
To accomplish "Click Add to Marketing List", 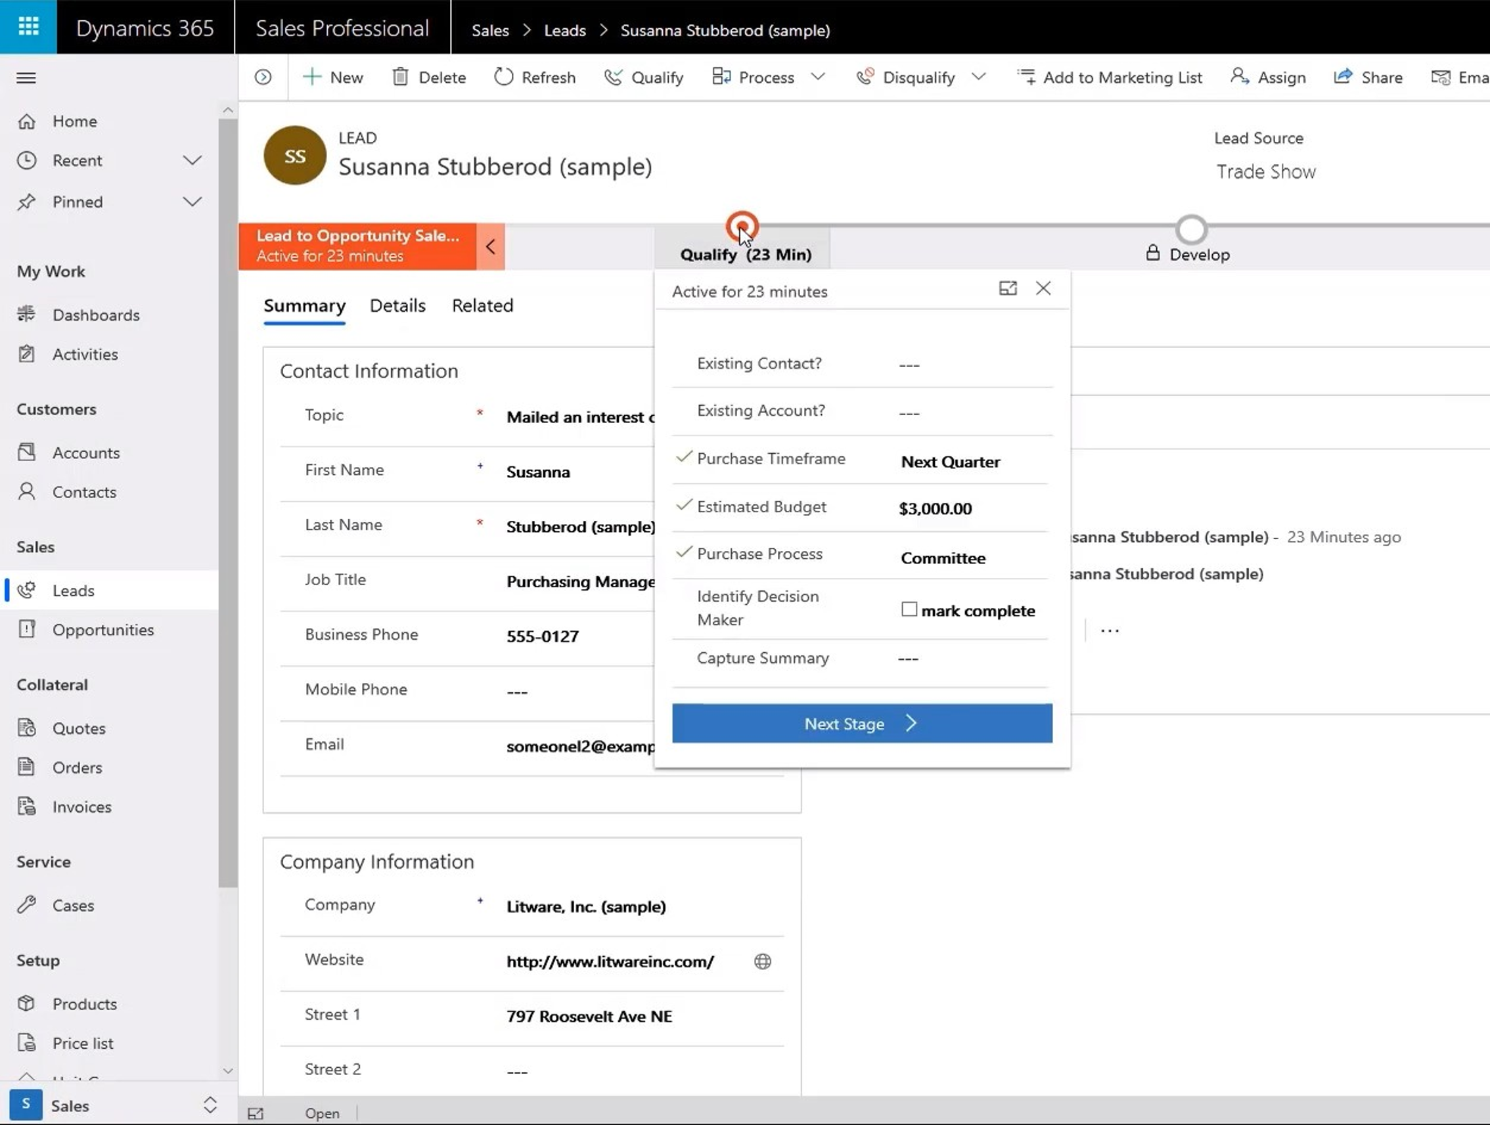I will click(1110, 77).
